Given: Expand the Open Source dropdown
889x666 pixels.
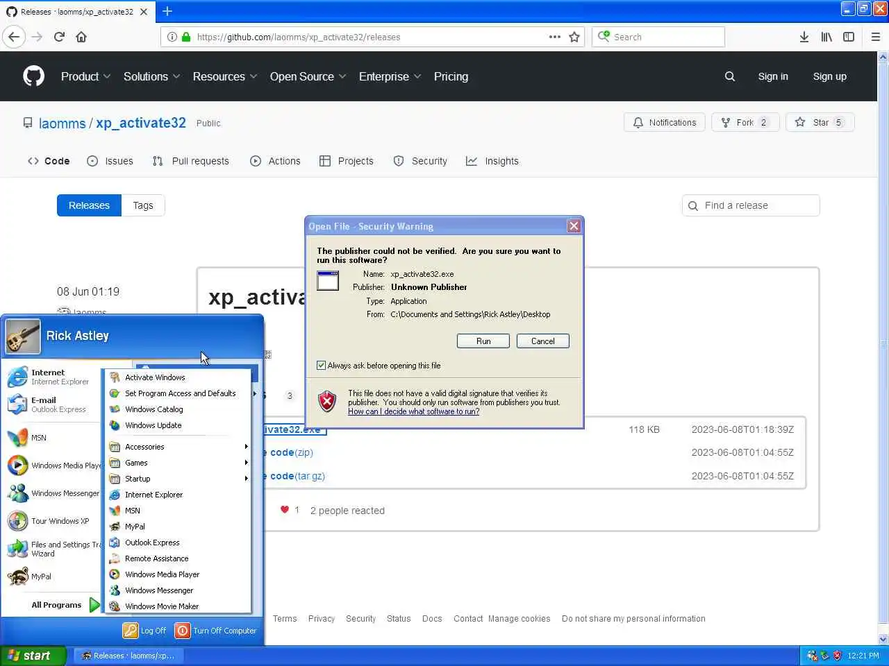Looking at the screenshot, I should (308, 76).
